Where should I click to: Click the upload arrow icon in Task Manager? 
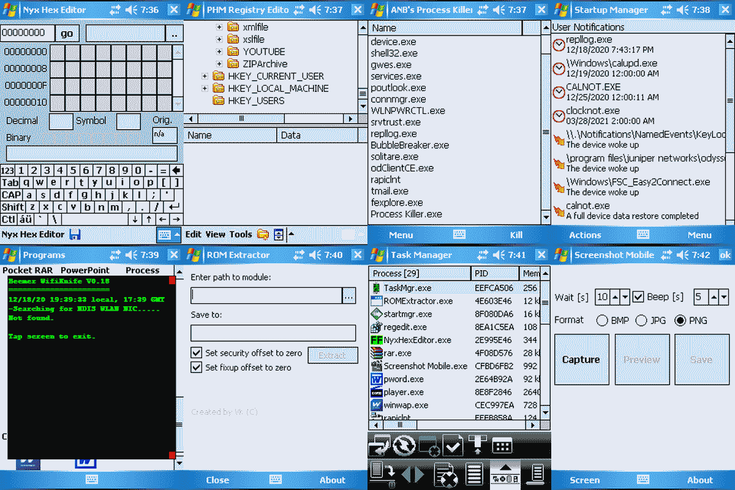point(477,443)
